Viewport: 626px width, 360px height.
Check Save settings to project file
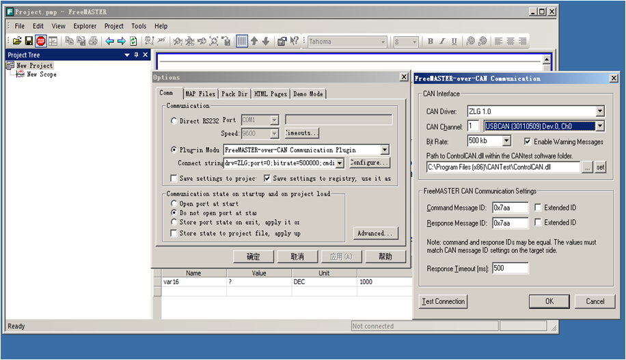(174, 178)
